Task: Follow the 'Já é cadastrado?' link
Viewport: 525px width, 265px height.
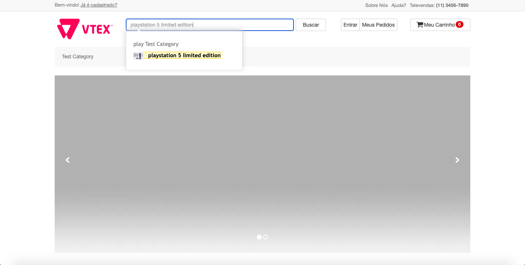Action: tap(99, 5)
